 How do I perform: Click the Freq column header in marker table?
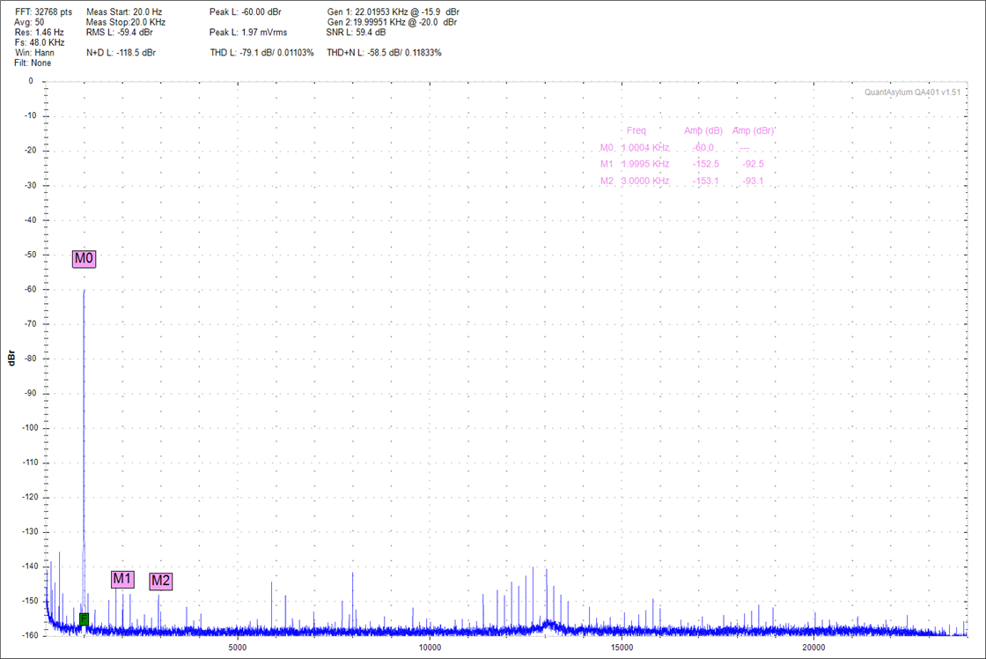pos(636,130)
